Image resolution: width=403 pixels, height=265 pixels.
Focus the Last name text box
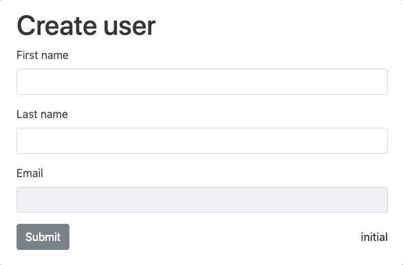202,141
